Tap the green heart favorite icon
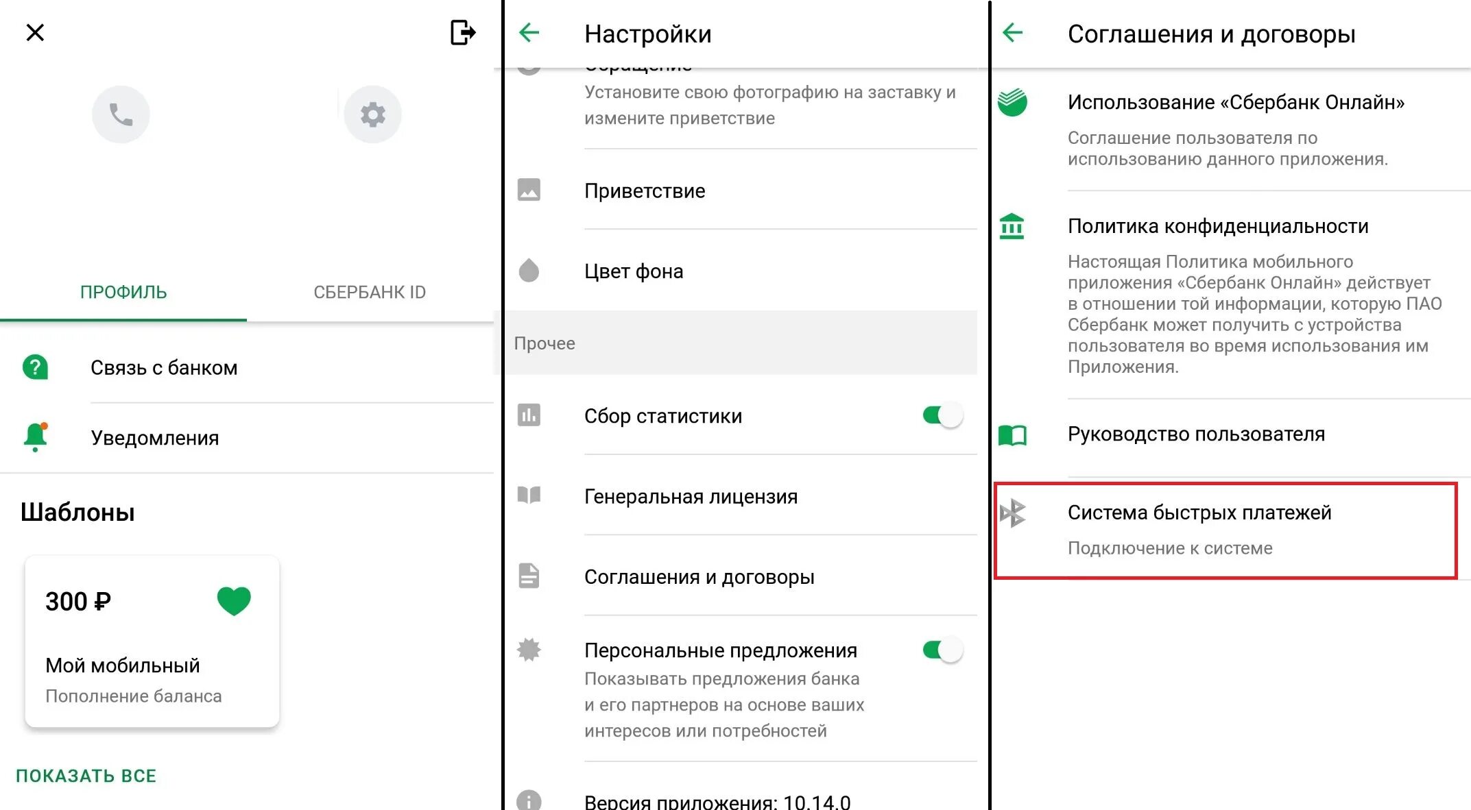This screenshot has height=810, width=1471. tap(234, 601)
